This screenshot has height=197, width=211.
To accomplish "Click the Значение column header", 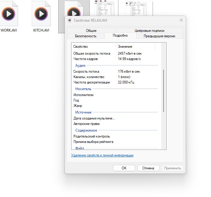I will (x=136, y=47).
